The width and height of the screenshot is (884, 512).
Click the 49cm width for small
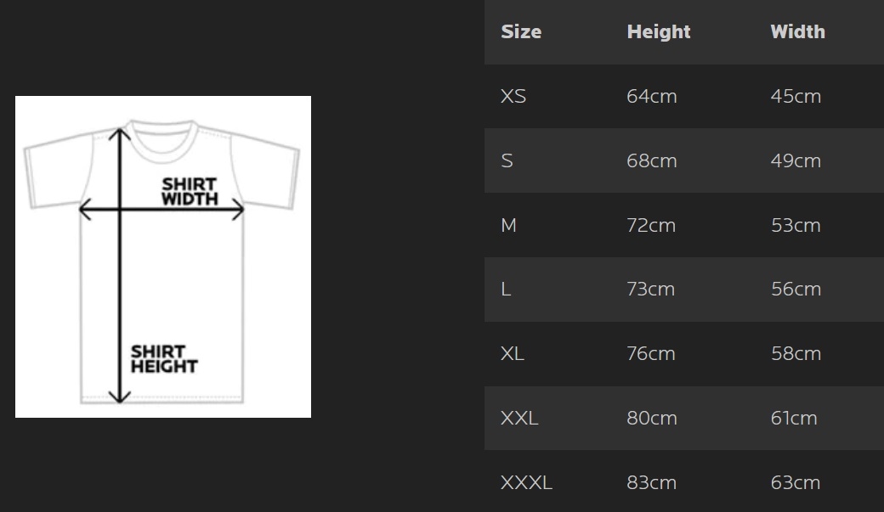(x=796, y=161)
